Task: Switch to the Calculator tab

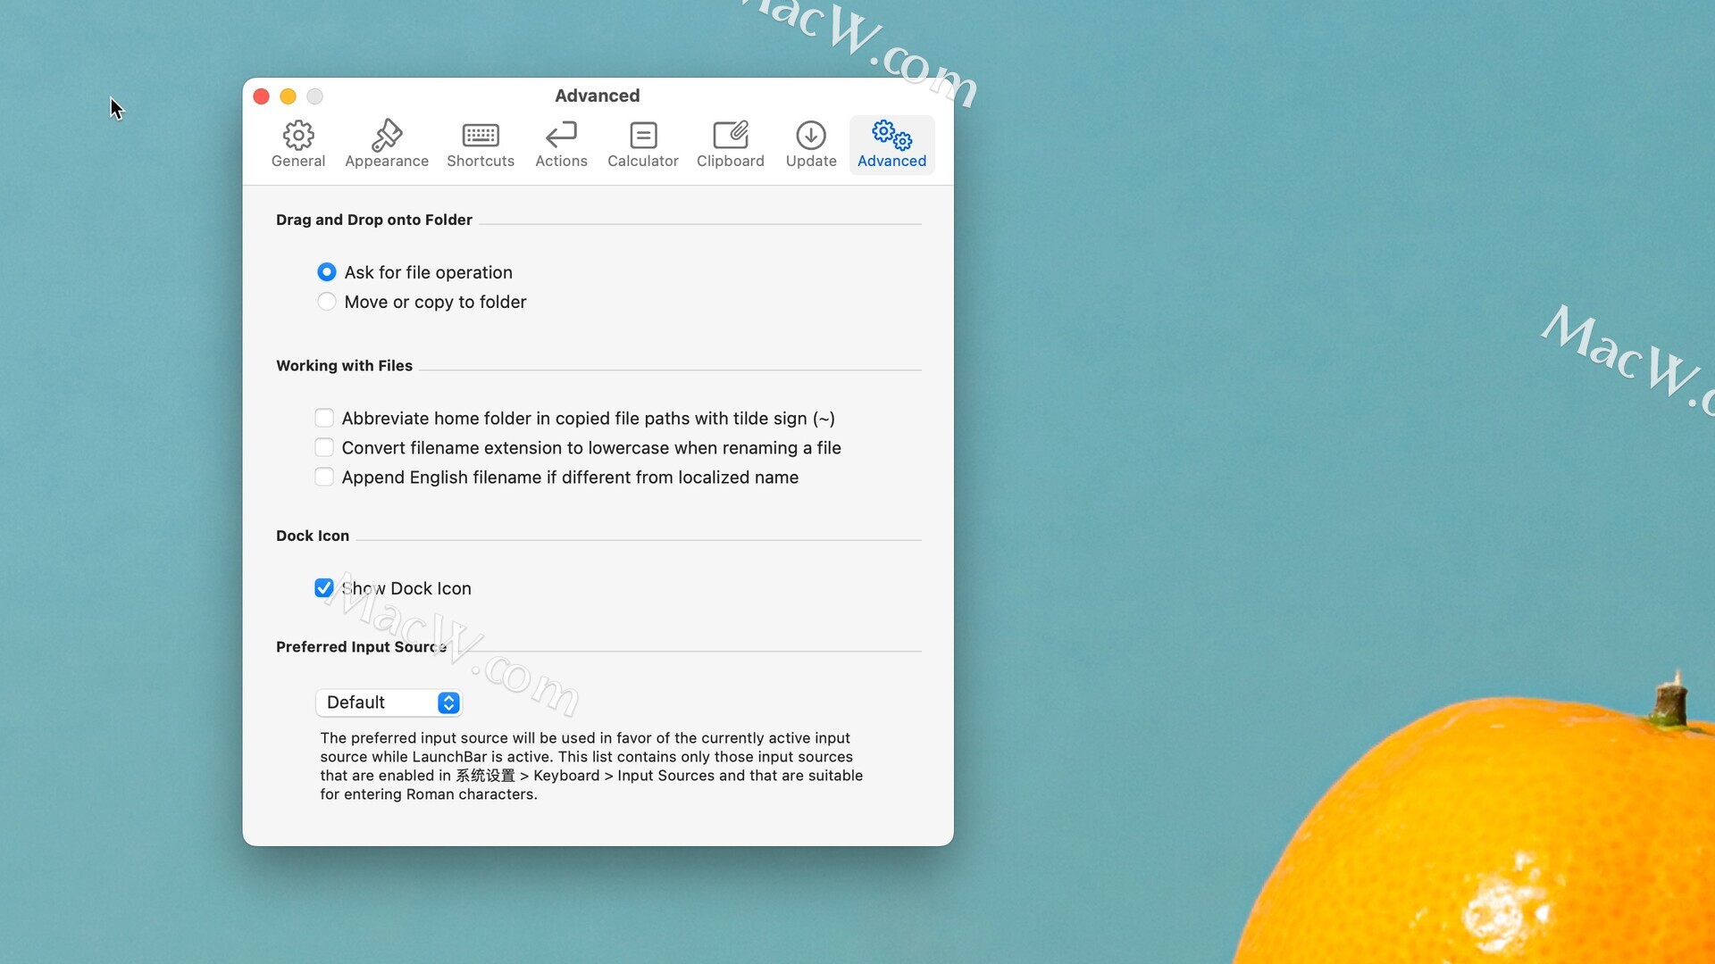Action: click(x=643, y=145)
